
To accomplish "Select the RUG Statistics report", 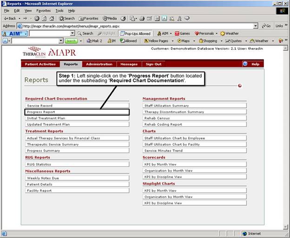I will click(x=77, y=164).
